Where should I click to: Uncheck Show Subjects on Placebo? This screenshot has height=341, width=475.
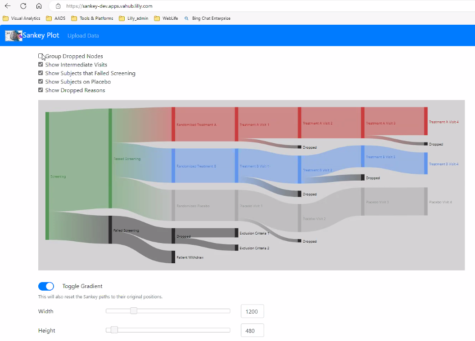[41, 81]
